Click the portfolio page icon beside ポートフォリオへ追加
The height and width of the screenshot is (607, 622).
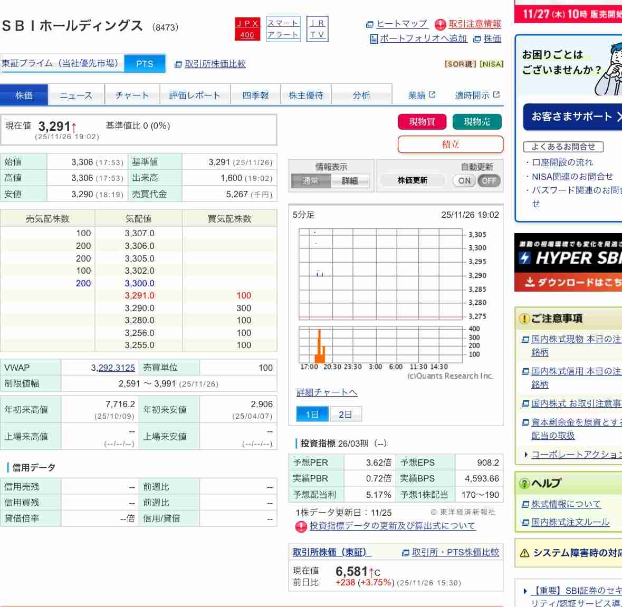click(x=374, y=39)
